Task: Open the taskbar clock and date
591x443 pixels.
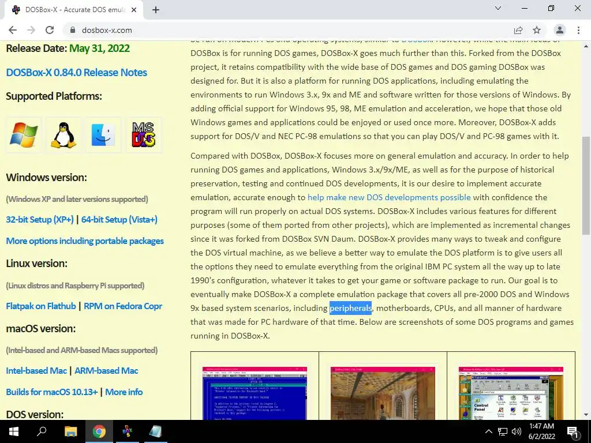Action: [541, 431]
